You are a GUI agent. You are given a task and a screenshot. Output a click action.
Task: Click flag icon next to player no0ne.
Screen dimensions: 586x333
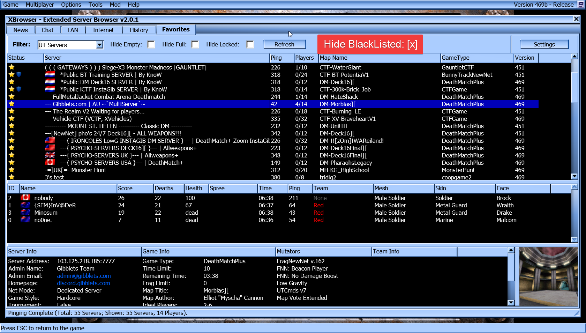tap(25, 220)
